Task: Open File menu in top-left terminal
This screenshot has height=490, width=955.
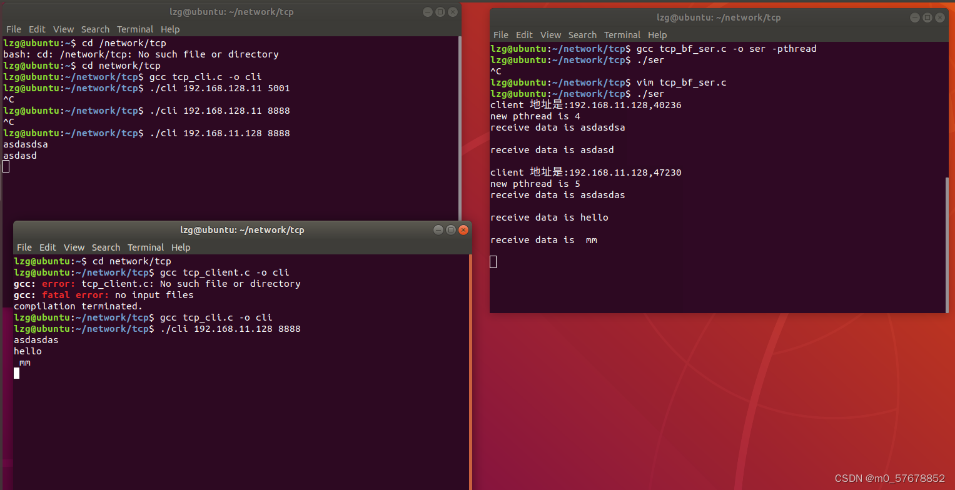Action: [14, 29]
